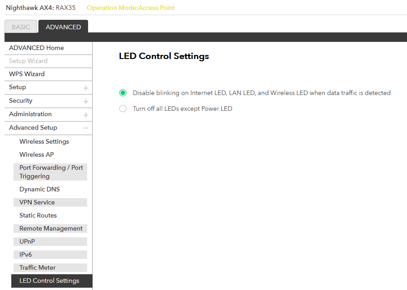Open Remote Management settings
The width and height of the screenshot is (407, 290).
click(x=51, y=228)
